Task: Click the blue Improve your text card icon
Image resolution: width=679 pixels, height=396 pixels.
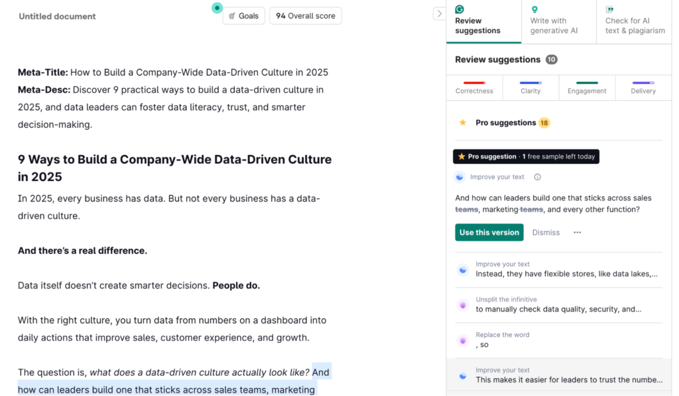Action: [x=460, y=176]
